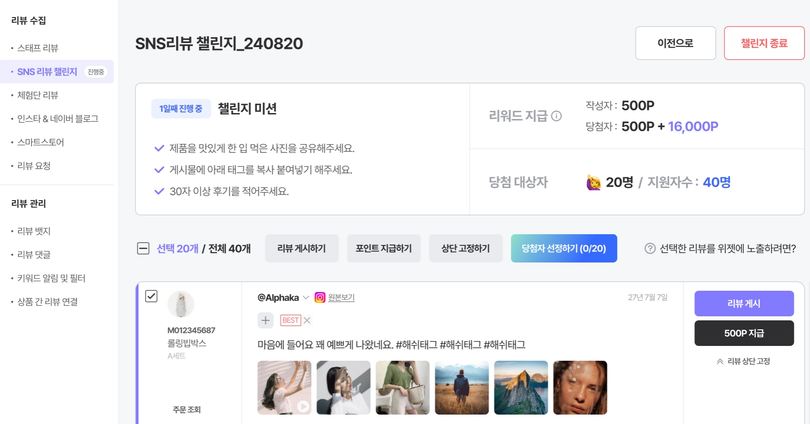Open the sixth freckled face thumbnail

coord(580,388)
